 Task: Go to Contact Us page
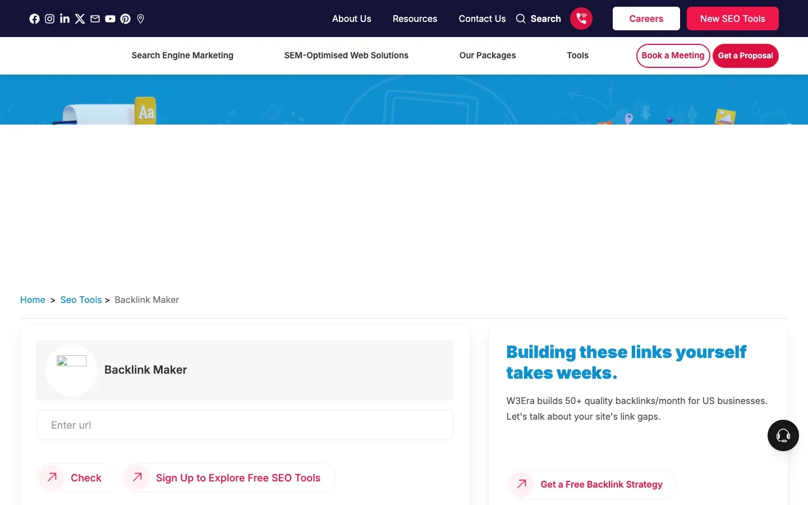482,19
